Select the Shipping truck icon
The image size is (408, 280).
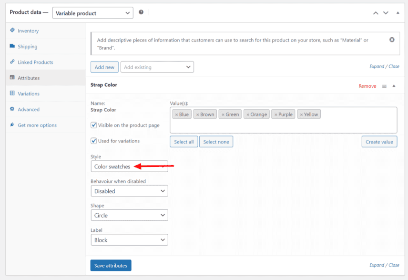pos(11,46)
